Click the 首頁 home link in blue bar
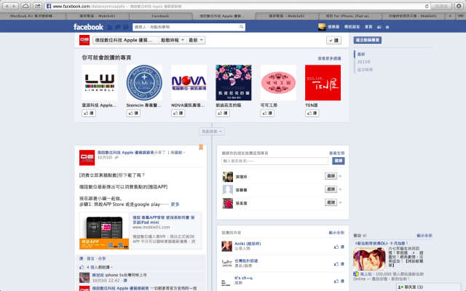 pyautogui.click(x=368, y=27)
